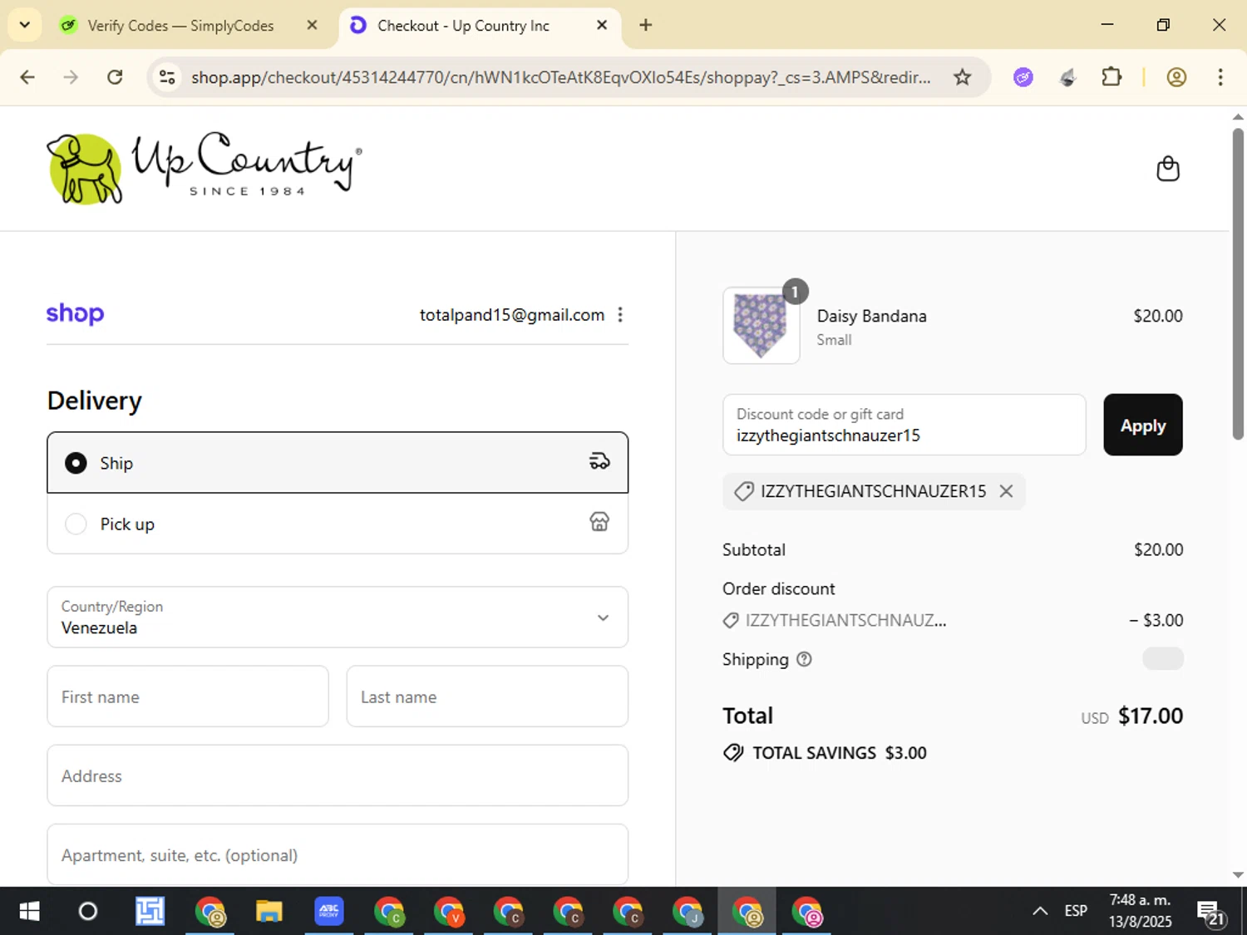Click the Apartment, suite field

pyautogui.click(x=338, y=854)
